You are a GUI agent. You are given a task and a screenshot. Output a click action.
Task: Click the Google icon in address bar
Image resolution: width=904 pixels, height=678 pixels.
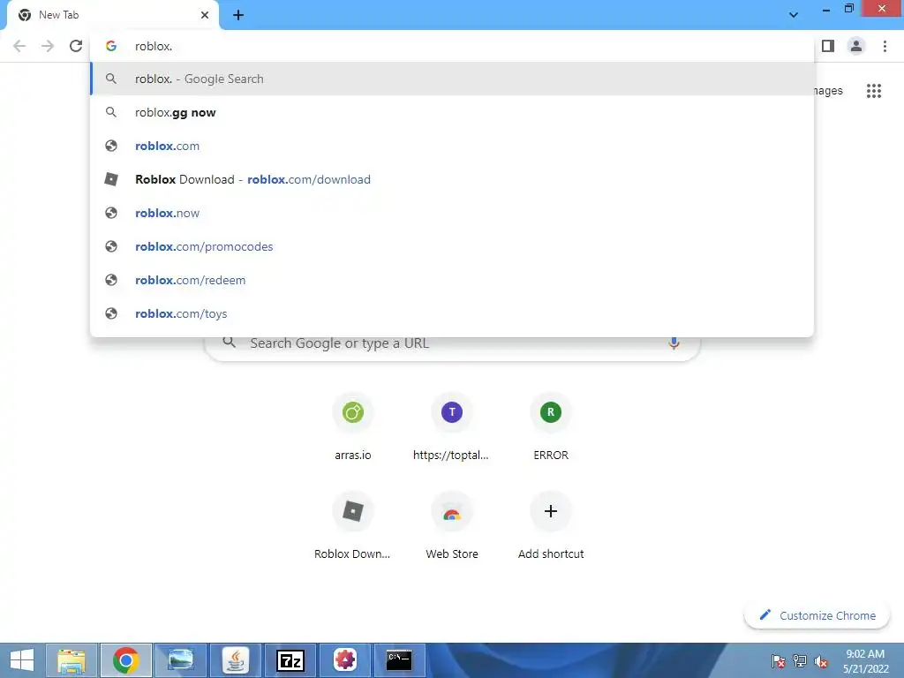point(111,46)
